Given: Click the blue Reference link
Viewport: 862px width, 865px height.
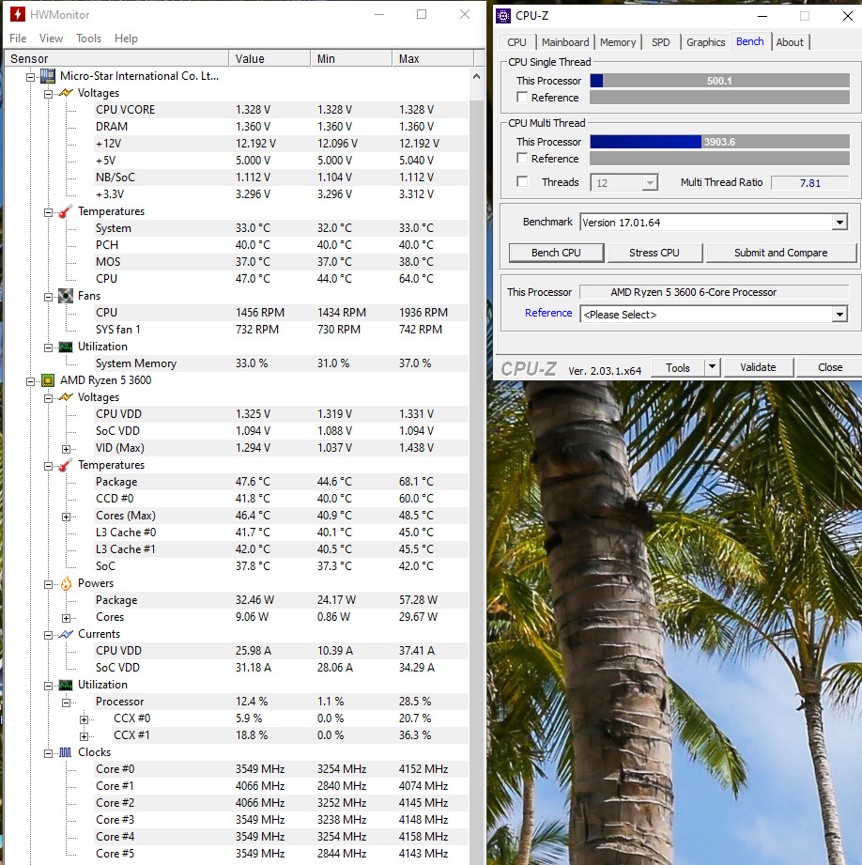Looking at the screenshot, I should coord(548,313).
